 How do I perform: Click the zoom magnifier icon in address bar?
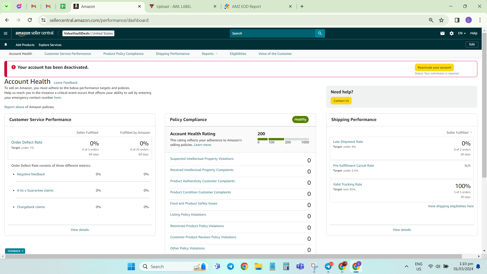coord(431,20)
